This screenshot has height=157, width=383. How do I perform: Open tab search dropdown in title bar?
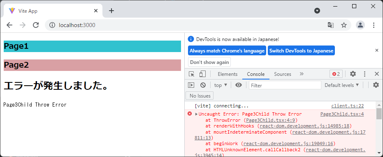tap(317, 11)
